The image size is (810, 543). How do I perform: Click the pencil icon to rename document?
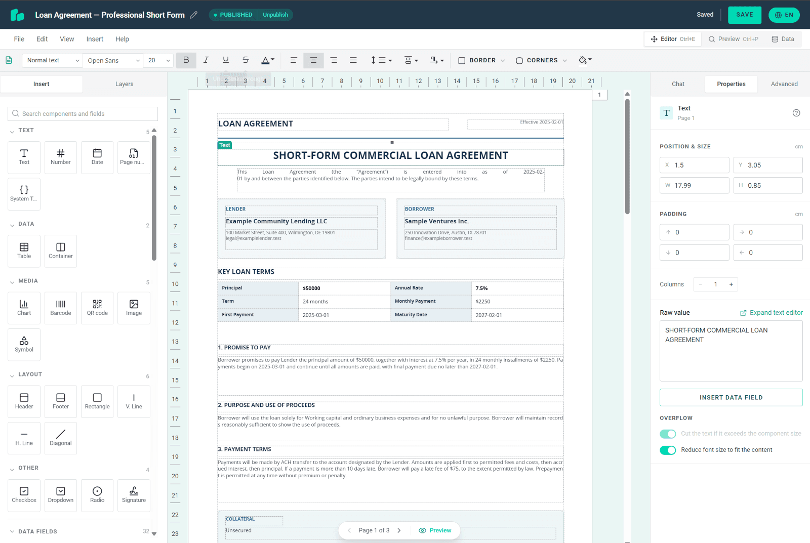pos(193,15)
